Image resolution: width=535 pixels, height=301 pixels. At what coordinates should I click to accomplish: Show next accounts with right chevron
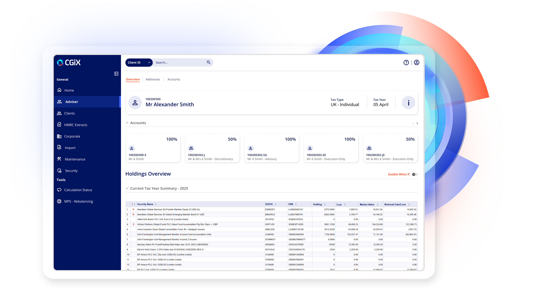tap(417, 123)
